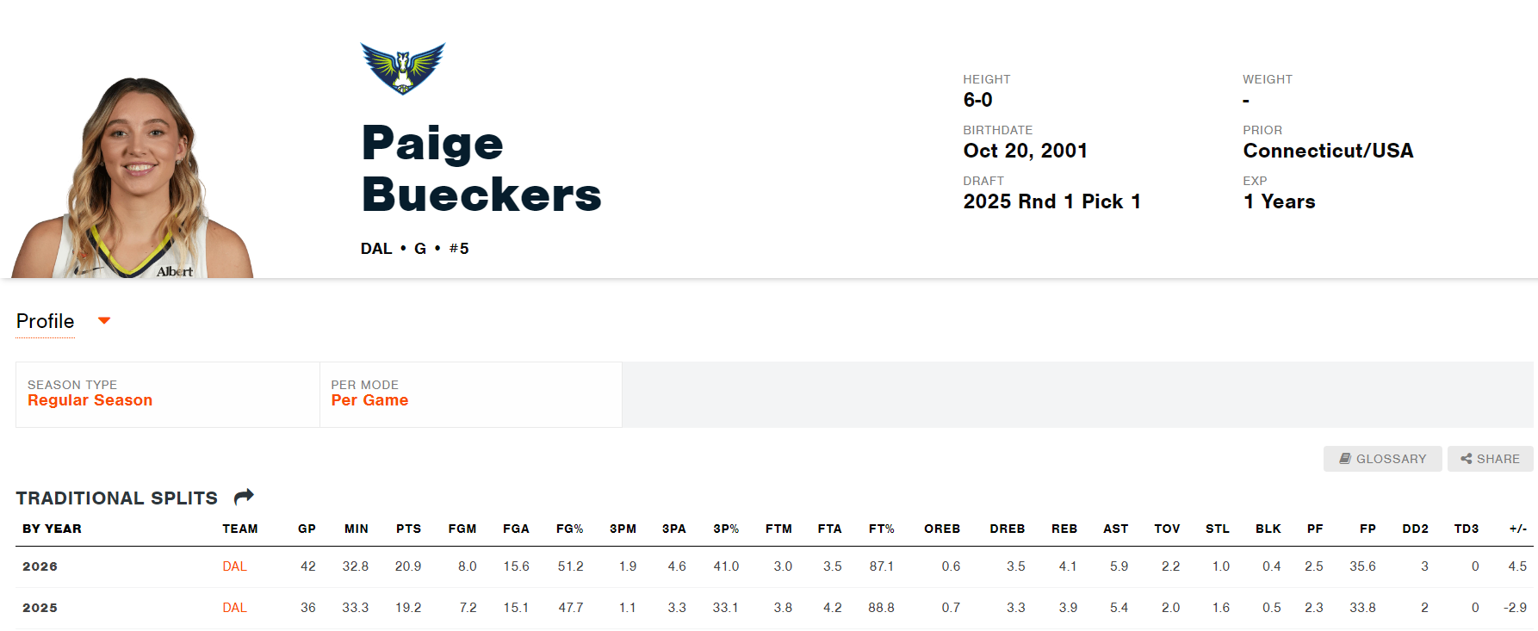Sort table by PTS column header
1538x631 pixels.
coord(408,529)
